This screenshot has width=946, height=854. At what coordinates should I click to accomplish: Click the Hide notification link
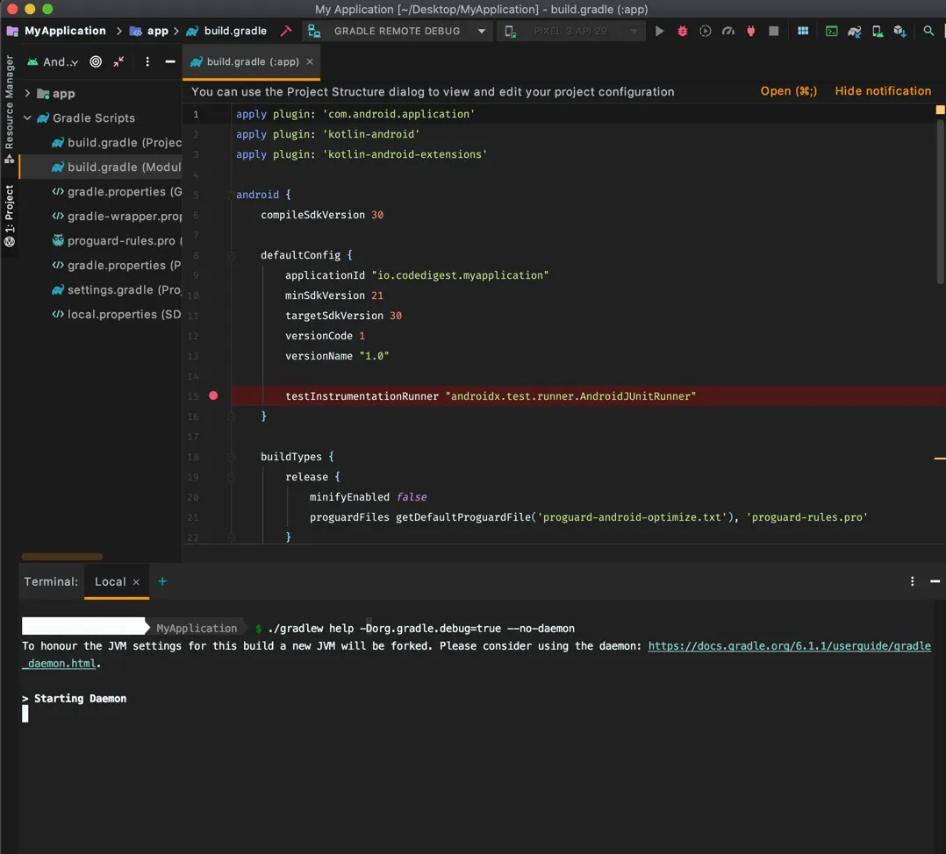[x=882, y=91]
